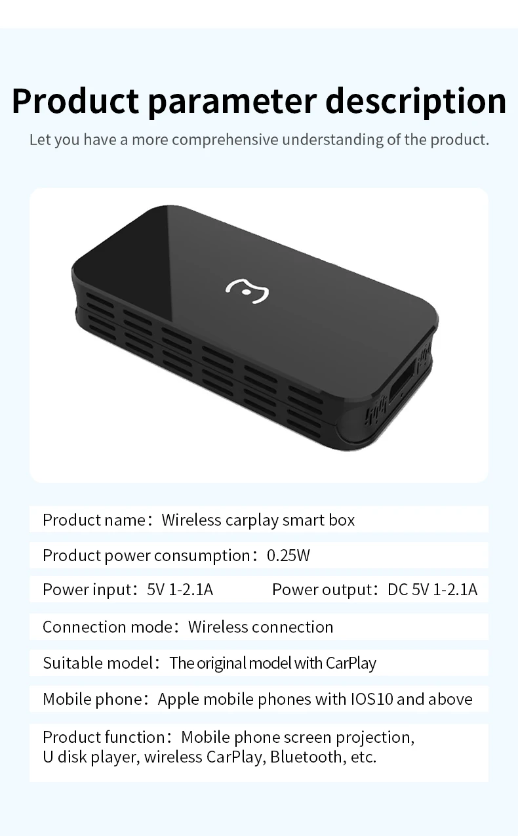Click the Power output DC 5V text
The width and height of the screenshot is (518, 836).
[x=375, y=590]
